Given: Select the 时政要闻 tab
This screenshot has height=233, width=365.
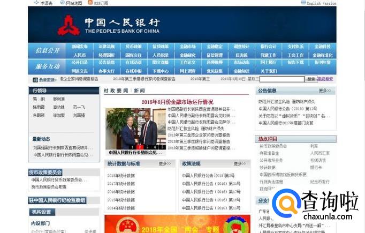Looking at the screenshot, I should click(116, 91).
